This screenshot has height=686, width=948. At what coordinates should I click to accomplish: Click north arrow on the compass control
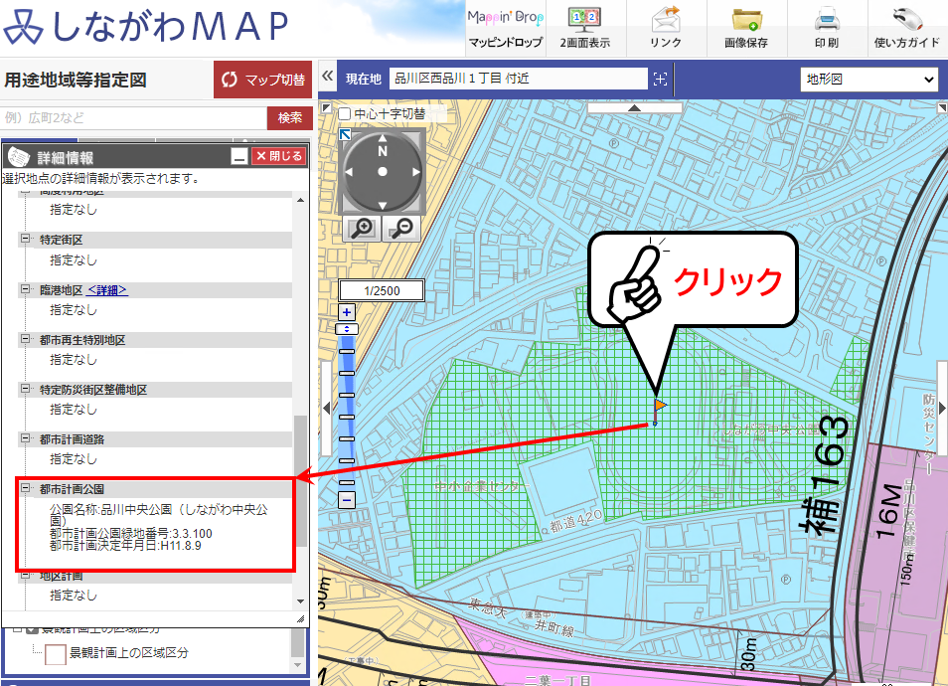pos(383,136)
